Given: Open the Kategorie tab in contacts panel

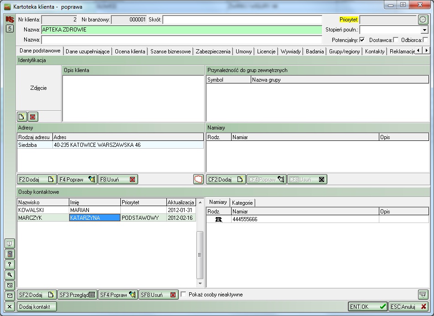Looking at the screenshot, I should pos(242,202).
